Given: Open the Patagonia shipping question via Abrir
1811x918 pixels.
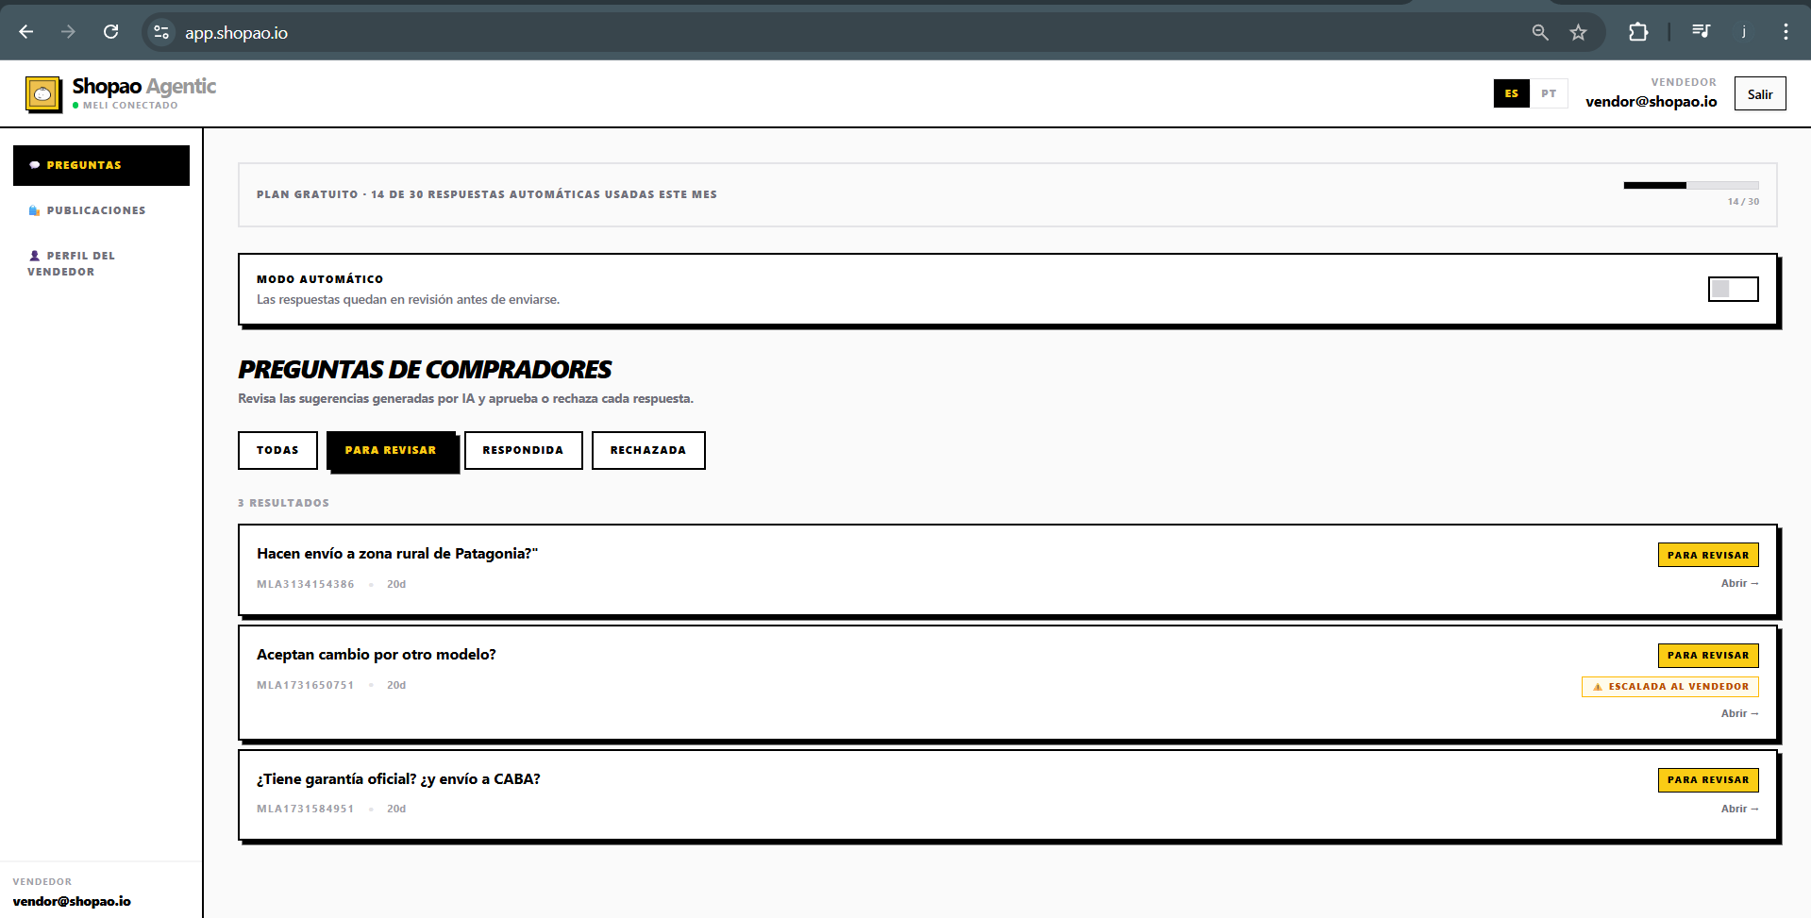Looking at the screenshot, I should pyautogui.click(x=1739, y=583).
